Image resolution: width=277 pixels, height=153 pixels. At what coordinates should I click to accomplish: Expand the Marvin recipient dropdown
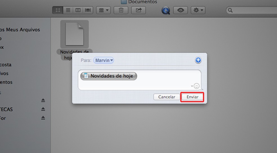104,60
